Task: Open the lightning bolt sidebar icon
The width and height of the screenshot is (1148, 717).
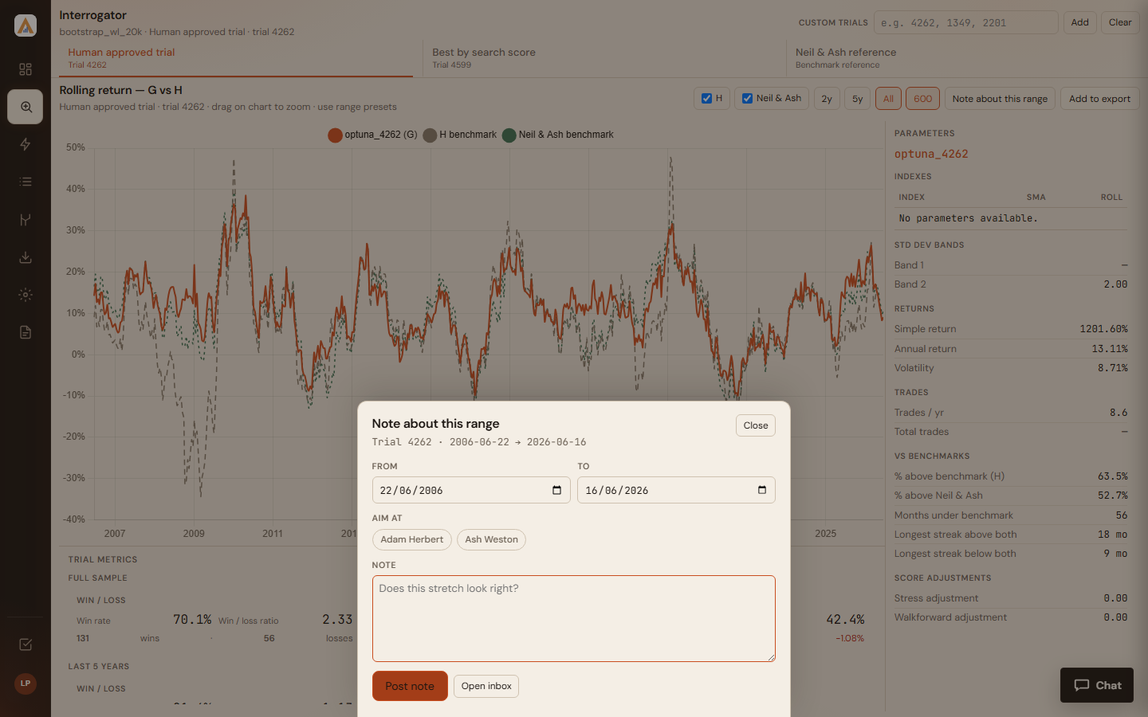Action: coord(26,144)
